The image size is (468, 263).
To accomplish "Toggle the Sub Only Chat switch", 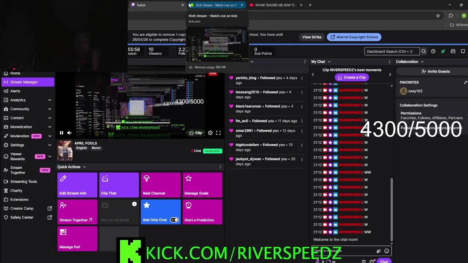I will [174, 220].
